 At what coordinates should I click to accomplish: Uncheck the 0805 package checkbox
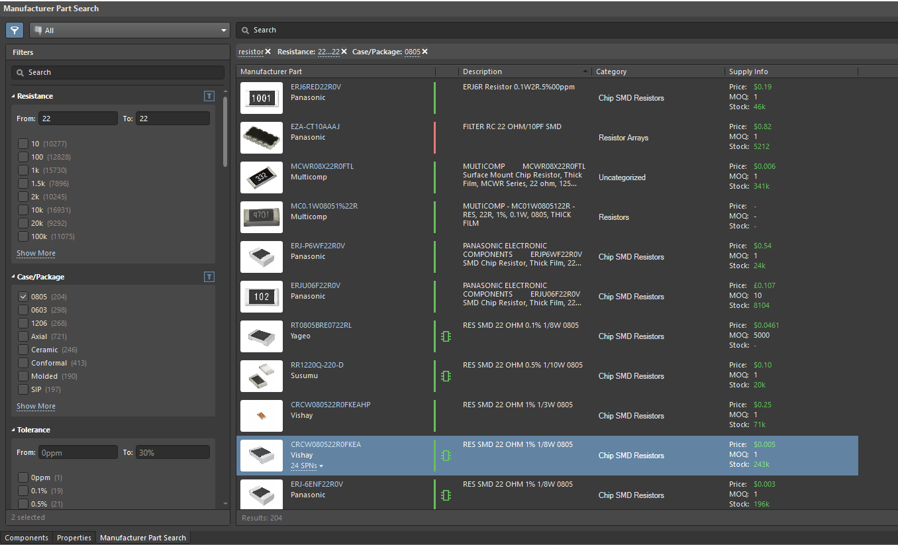[x=23, y=297]
